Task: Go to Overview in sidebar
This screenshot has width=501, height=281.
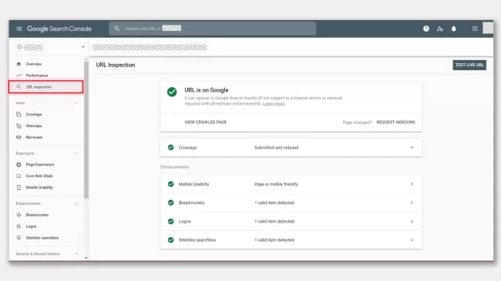Action: [x=34, y=64]
